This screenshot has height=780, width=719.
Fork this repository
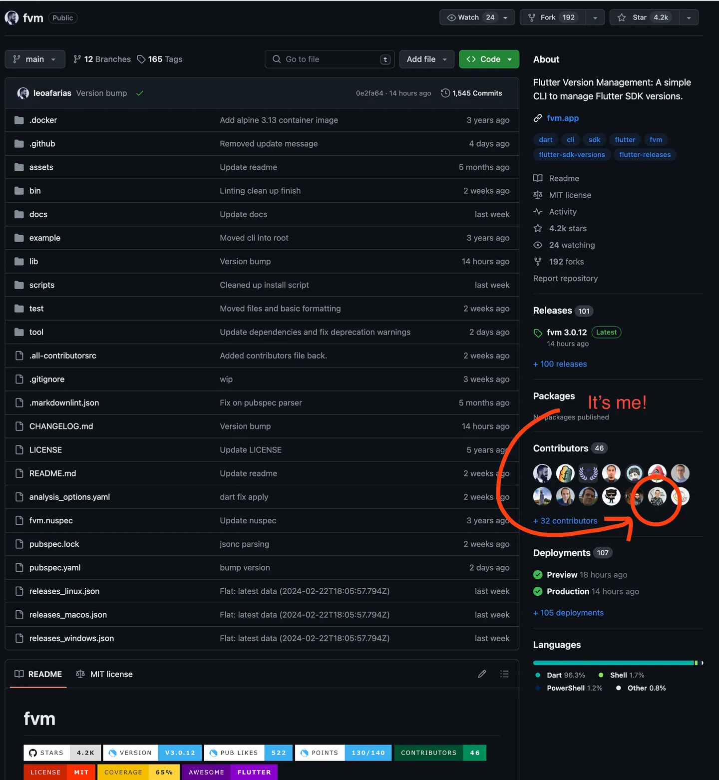pos(553,17)
